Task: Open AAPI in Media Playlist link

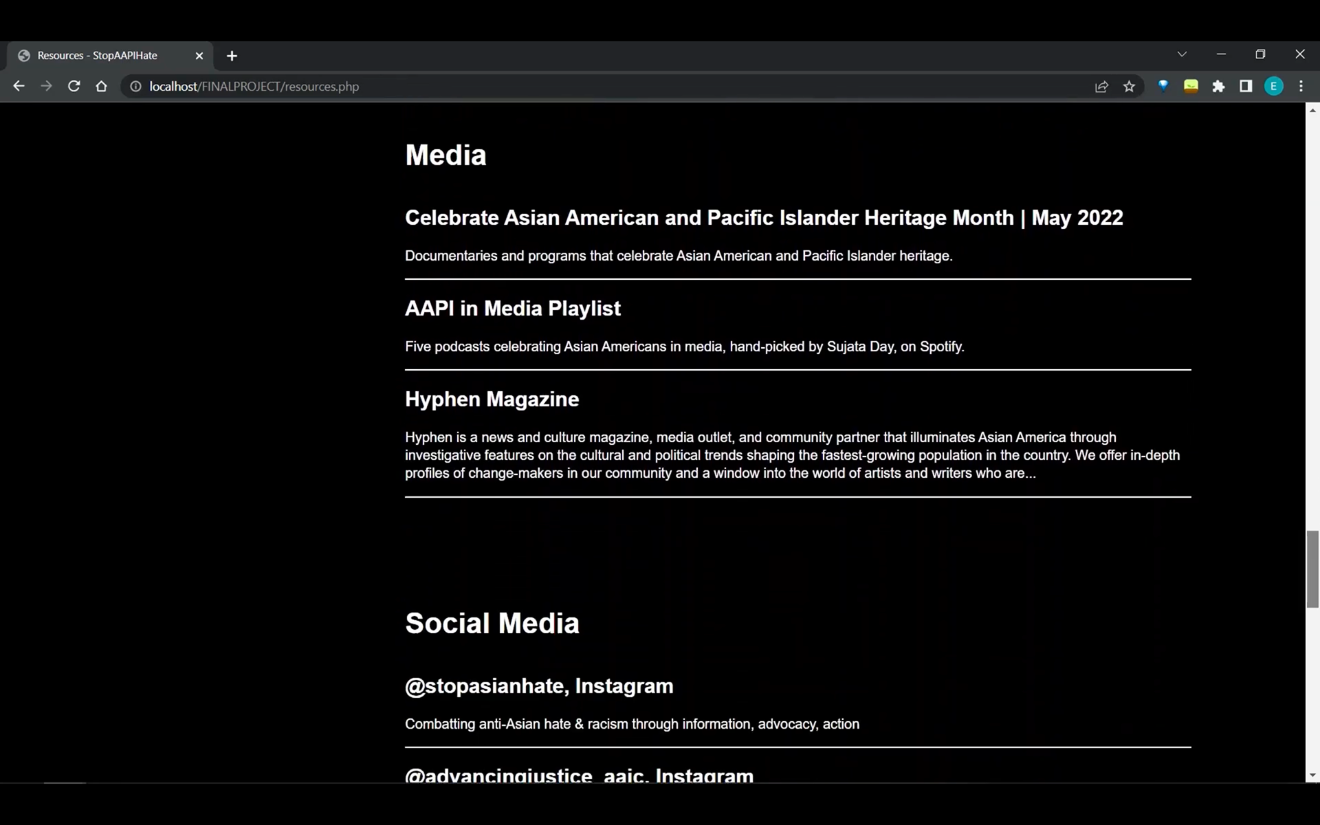Action: click(x=512, y=309)
